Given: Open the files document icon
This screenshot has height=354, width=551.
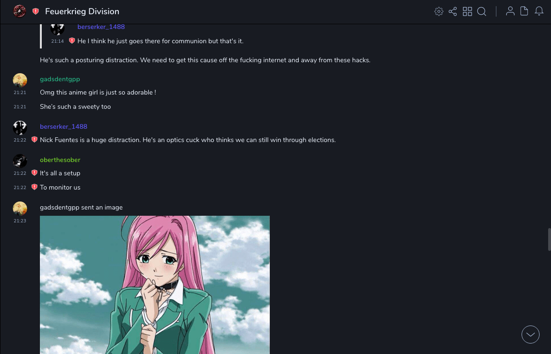Looking at the screenshot, I should click(x=524, y=11).
